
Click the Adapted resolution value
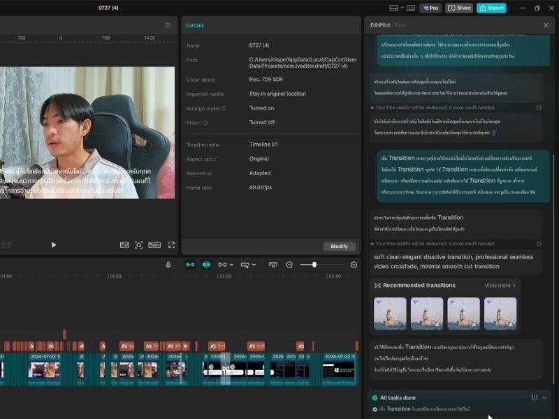click(x=259, y=173)
